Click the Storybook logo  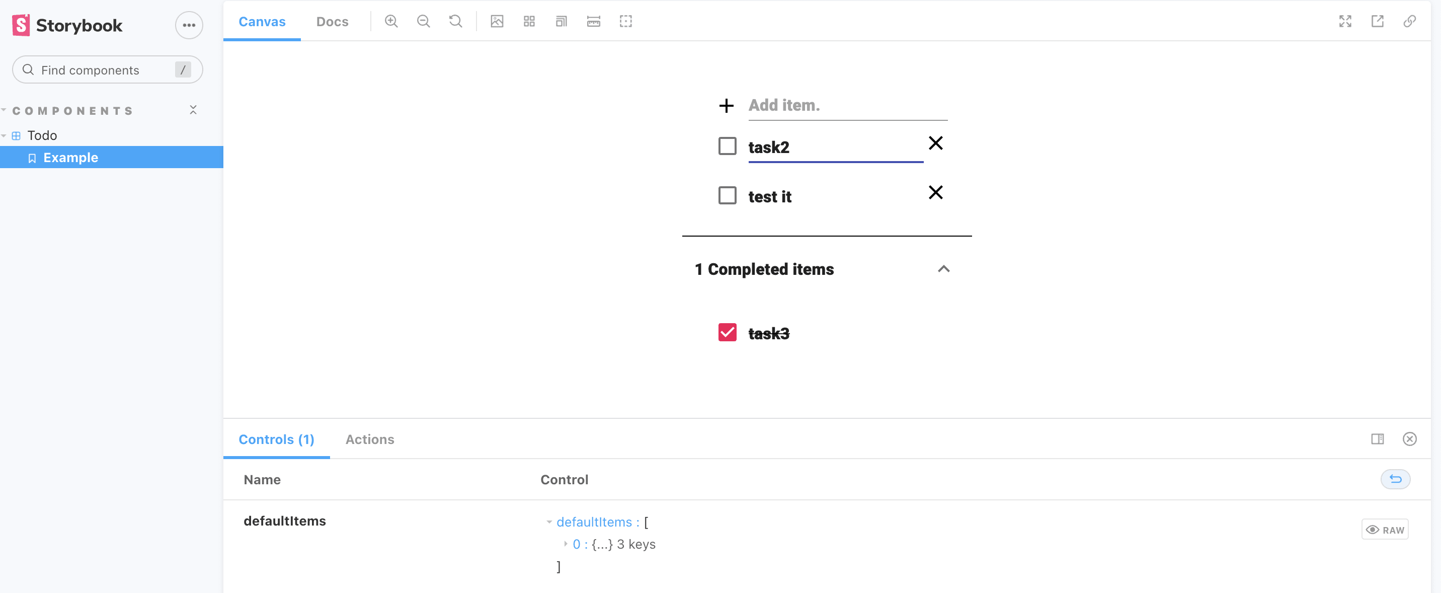point(67,25)
